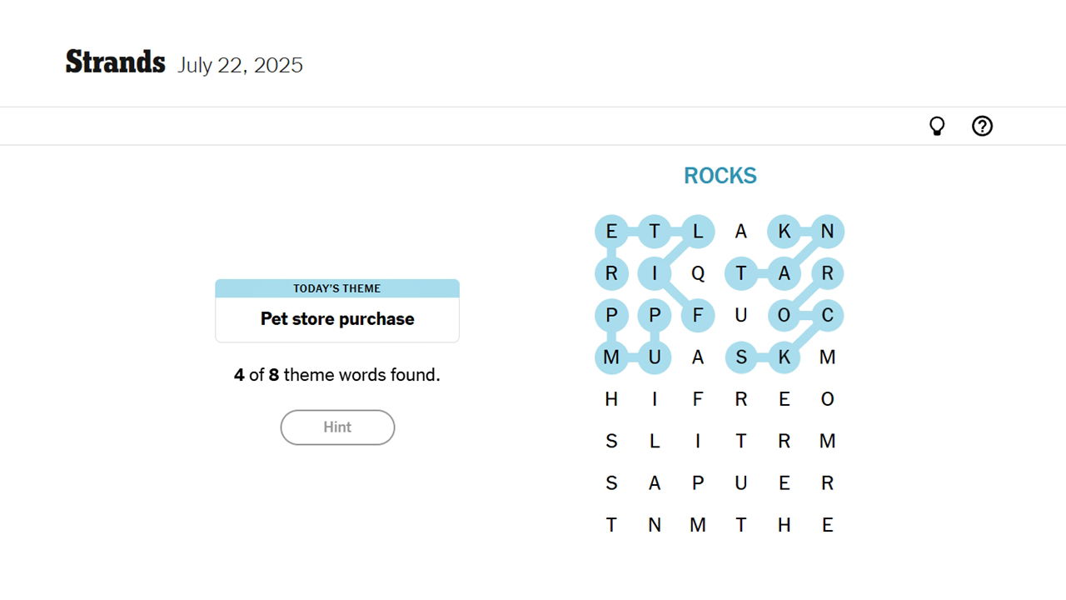
Task: Click the highlighted letter O
Action: tap(784, 316)
